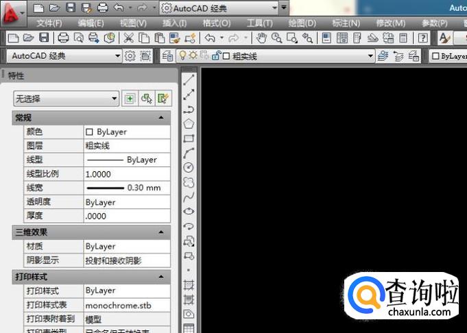Click Save icon in standard toolbar

tap(44, 38)
